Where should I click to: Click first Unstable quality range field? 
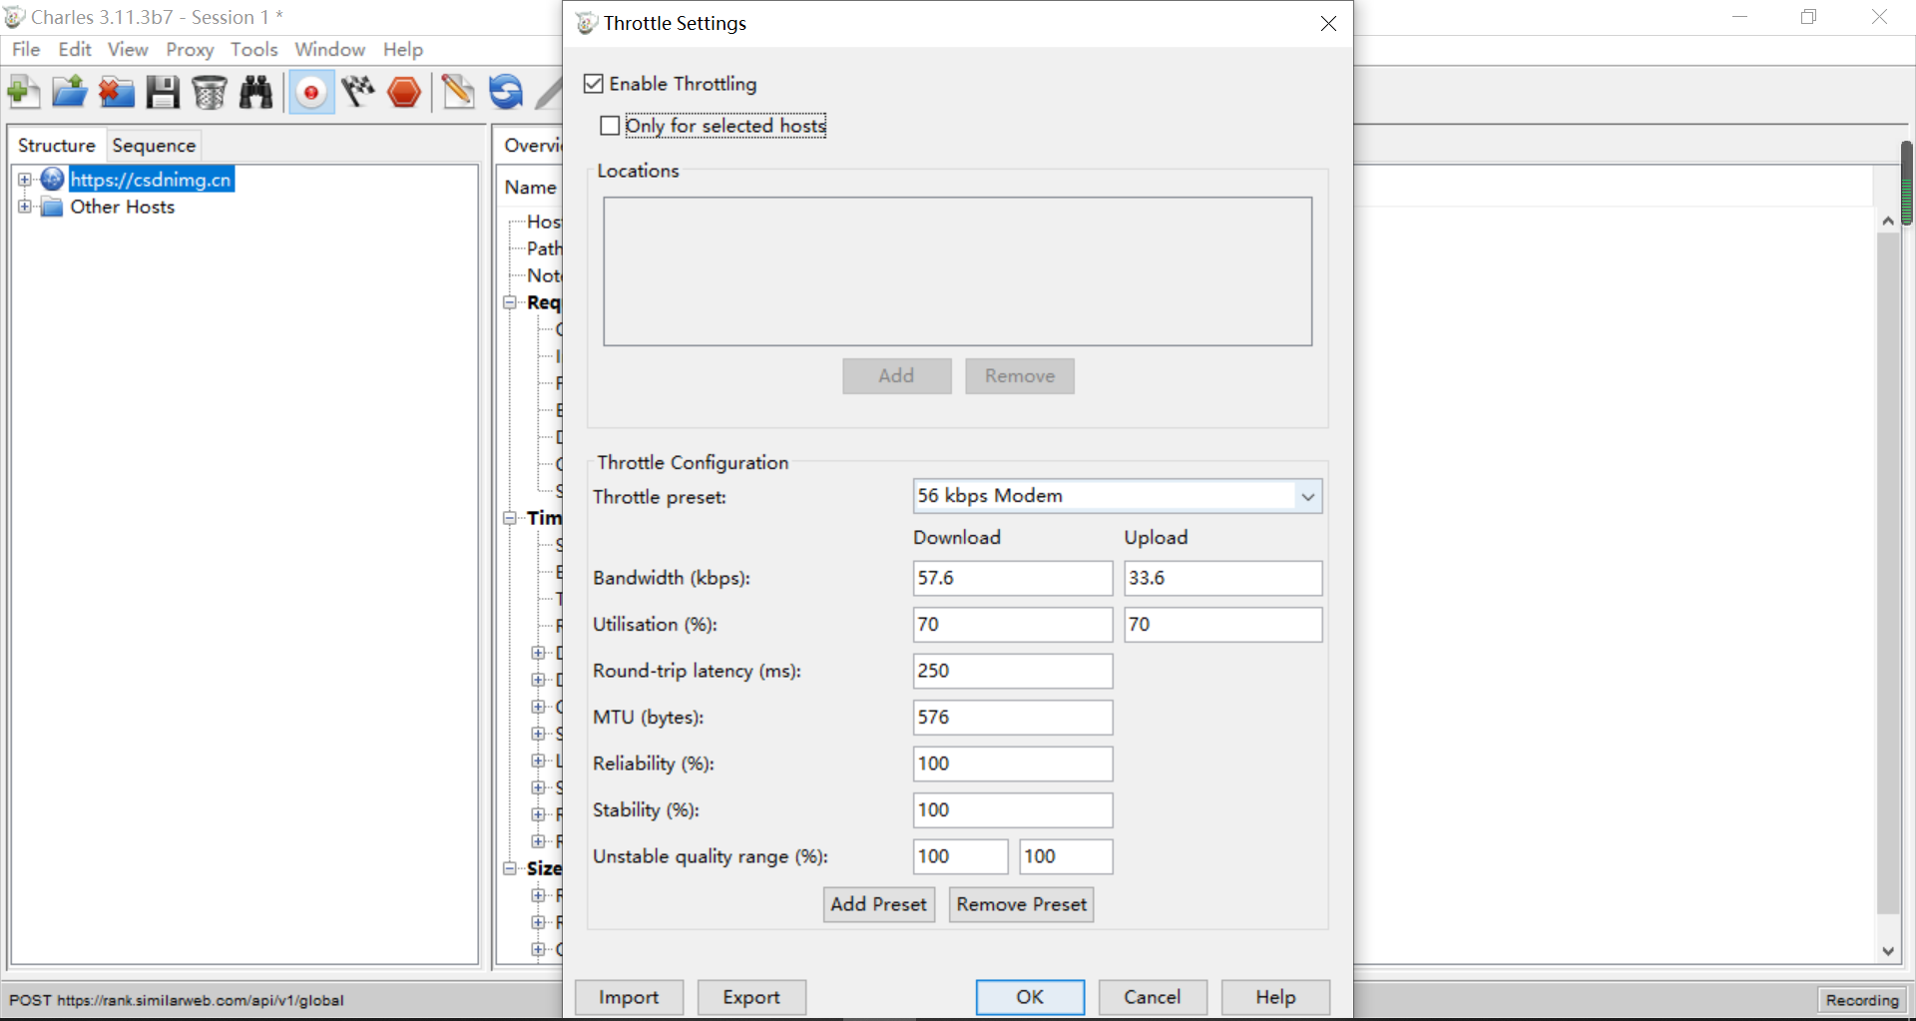click(961, 856)
